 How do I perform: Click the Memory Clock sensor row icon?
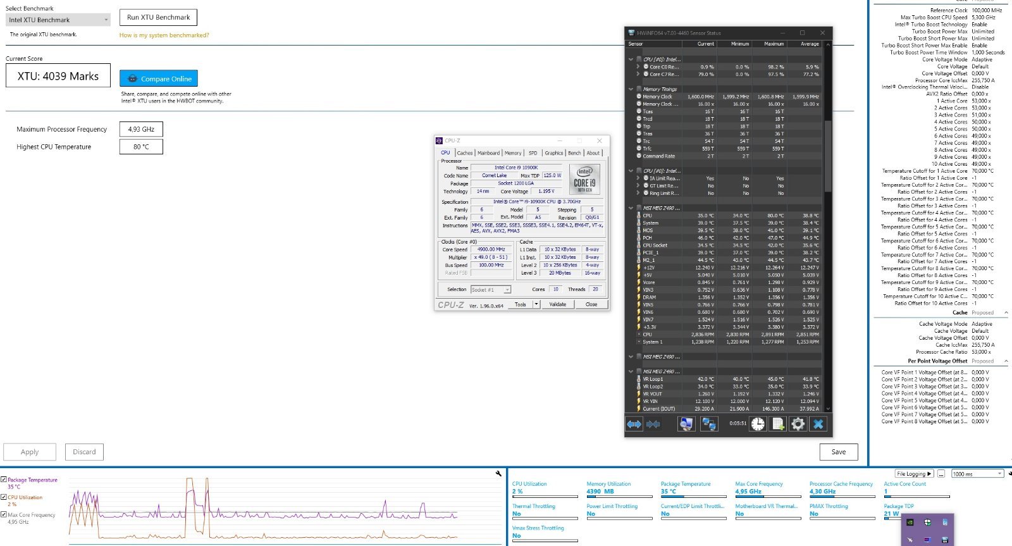[x=639, y=97]
